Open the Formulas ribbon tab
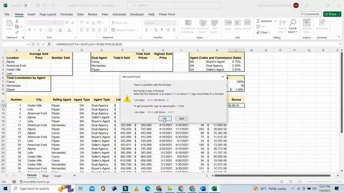The height and width of the screenshot is (193, 344). 67,14
